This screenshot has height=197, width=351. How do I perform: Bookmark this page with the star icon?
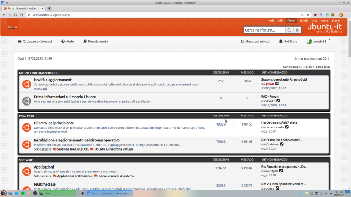(x=308, y=15)
